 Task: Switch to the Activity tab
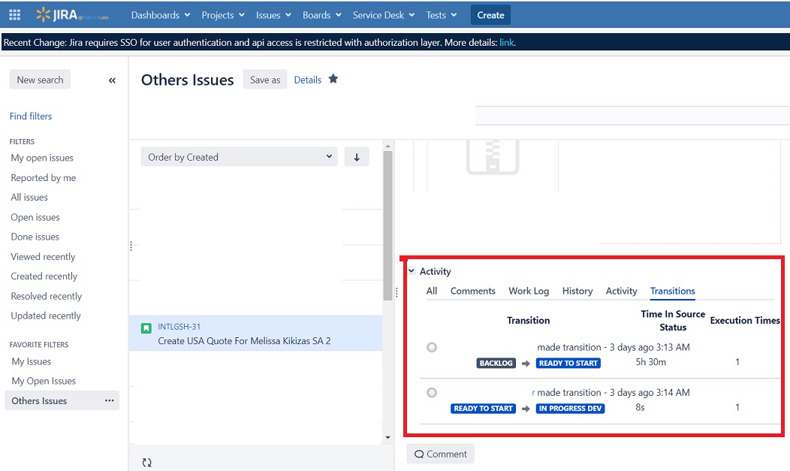point(621,291)
